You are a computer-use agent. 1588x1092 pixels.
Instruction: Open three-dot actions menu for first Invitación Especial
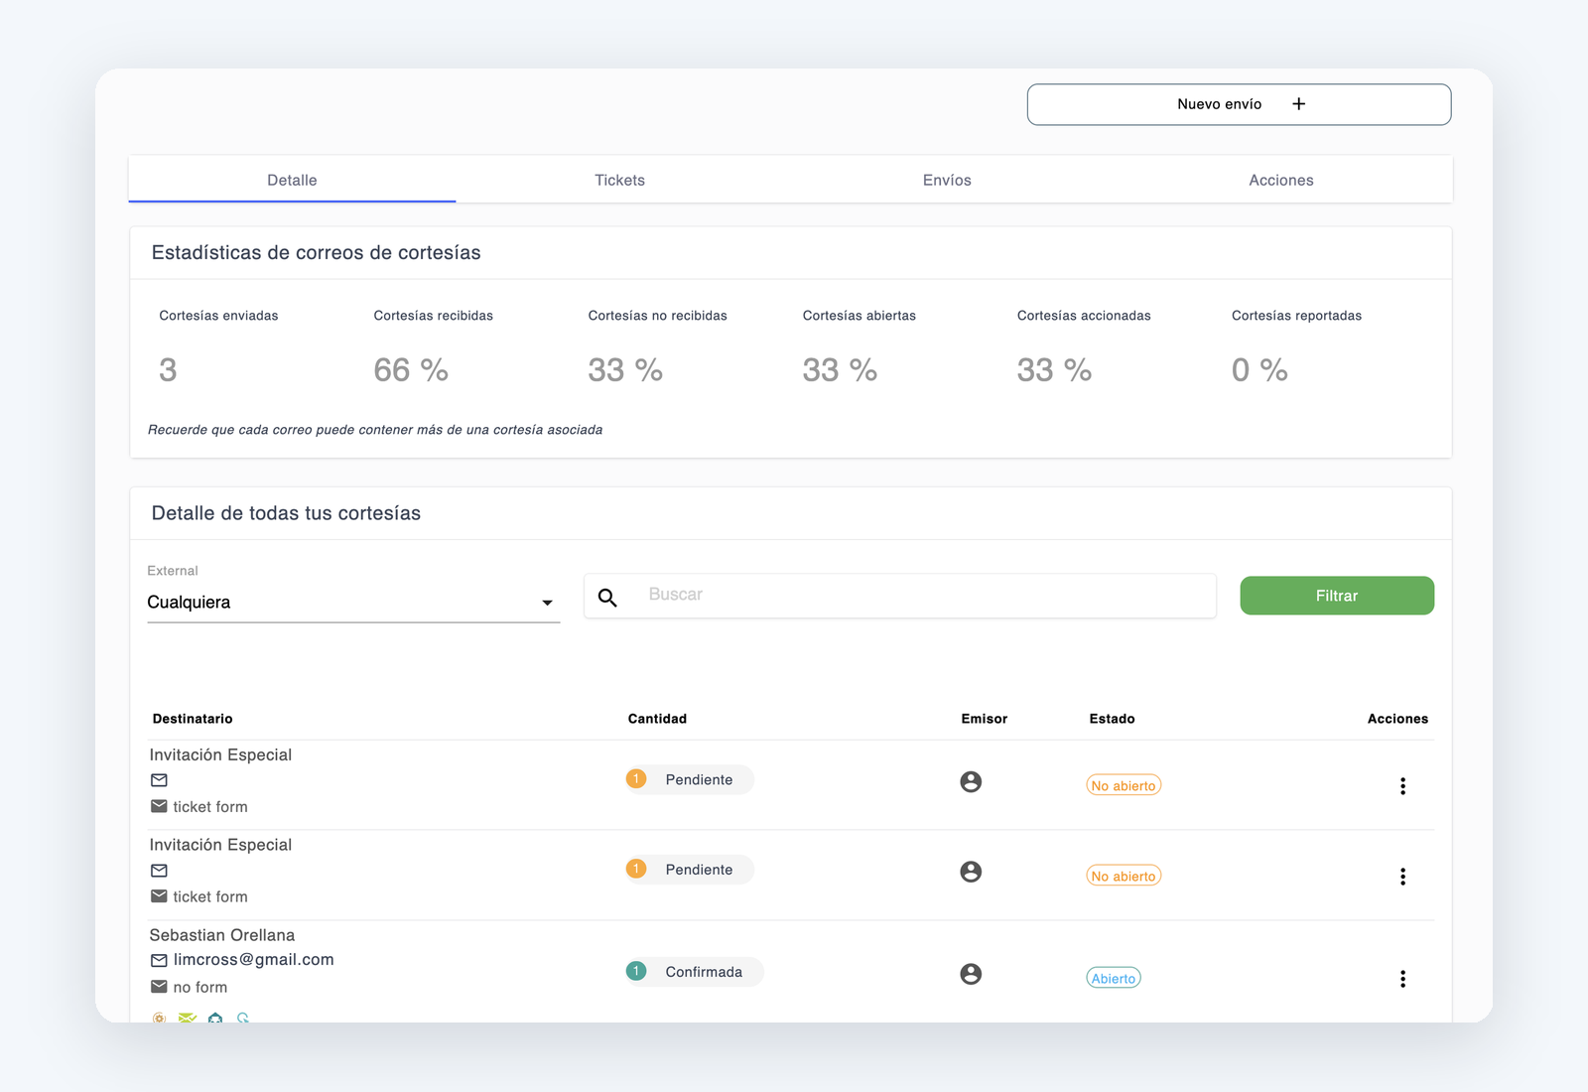pyautogui.click(x=1402, y=786)
